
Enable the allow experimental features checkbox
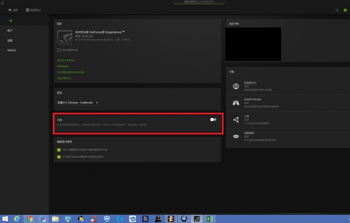pos(59,50)
